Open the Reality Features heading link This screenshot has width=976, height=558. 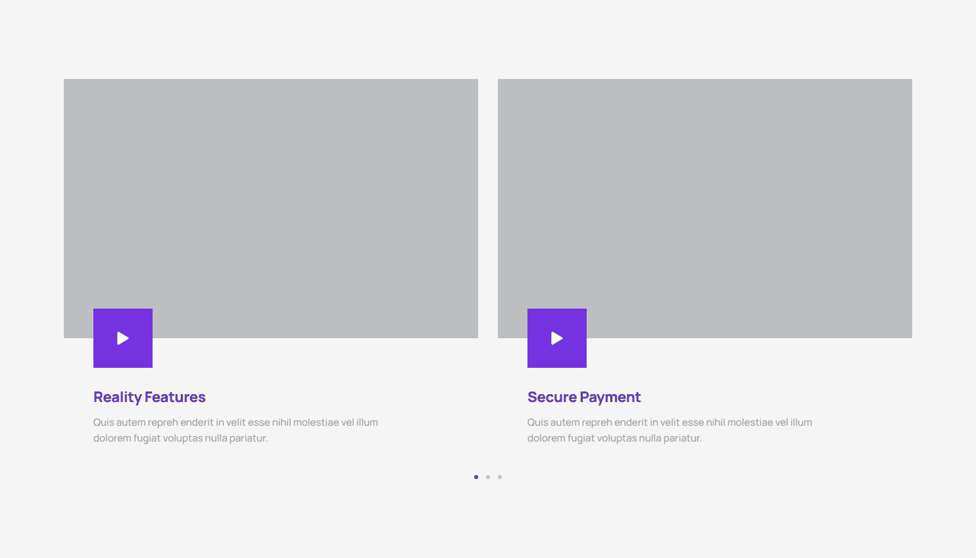149,397
